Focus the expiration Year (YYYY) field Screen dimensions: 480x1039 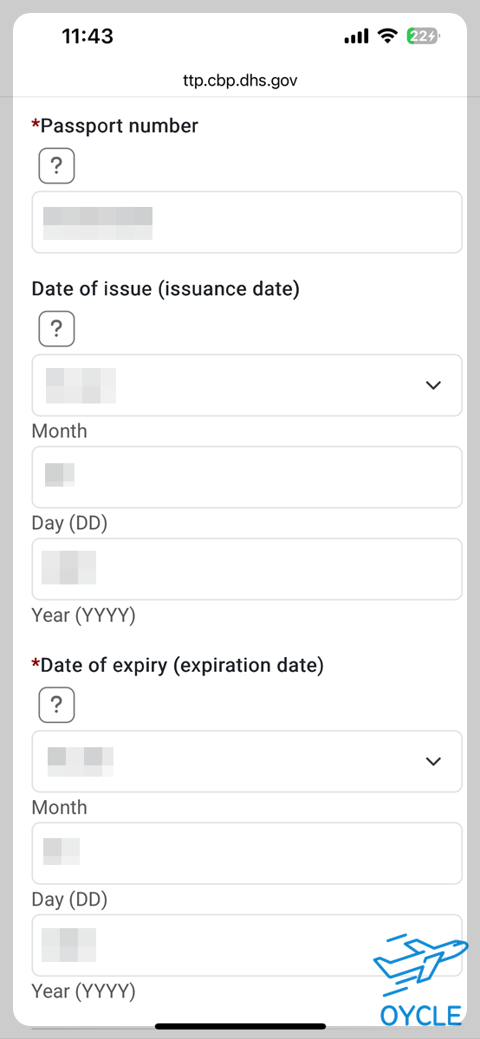[x=247, y=945]
